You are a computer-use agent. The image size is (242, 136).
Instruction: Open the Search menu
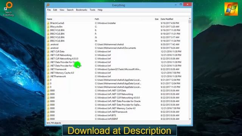pos(70,10)
